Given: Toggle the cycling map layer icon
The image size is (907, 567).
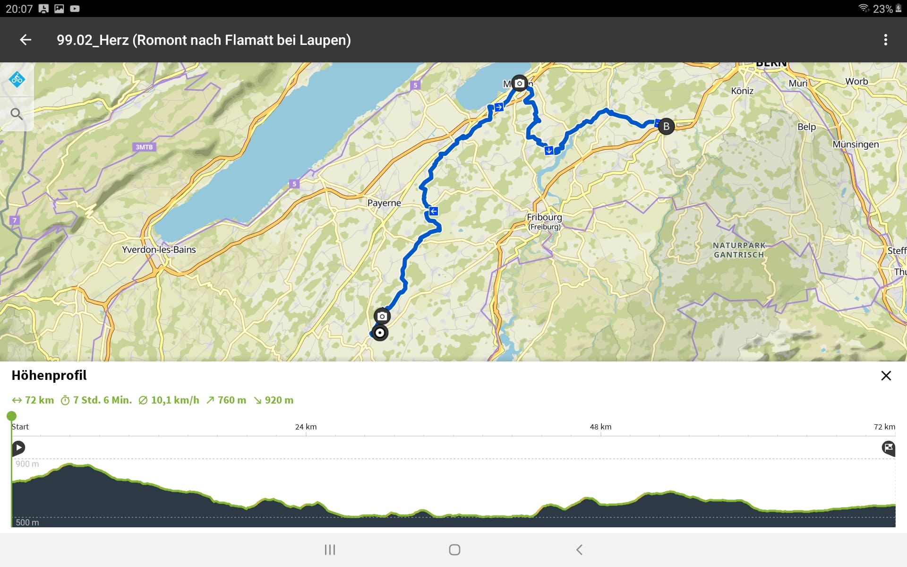Looking at the screenshot, I should click(x=17, y=79).
